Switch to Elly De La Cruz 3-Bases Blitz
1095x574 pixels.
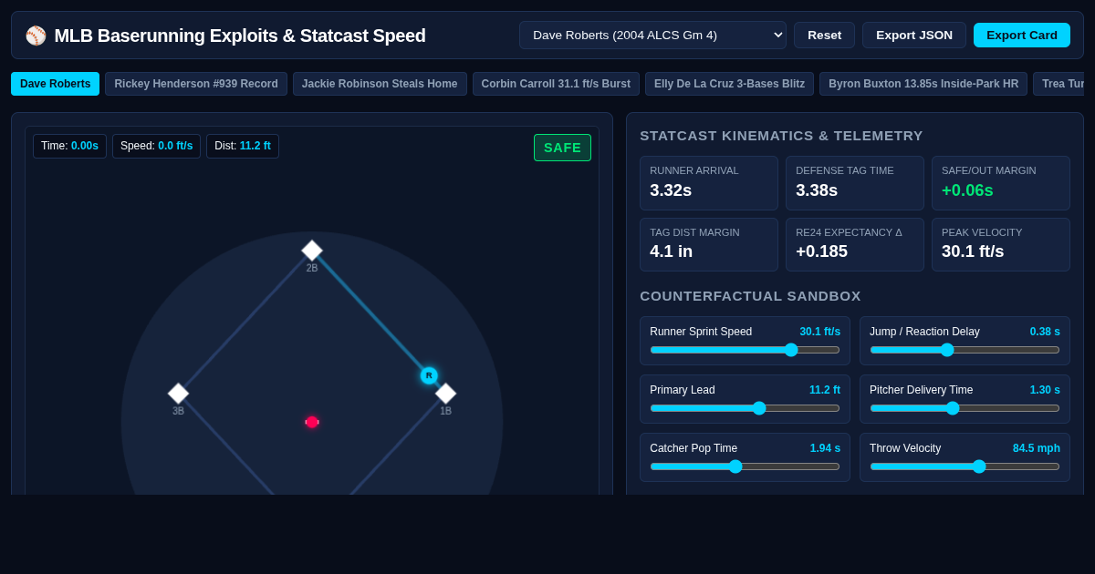pyautogui.click(x=729, y=84)
